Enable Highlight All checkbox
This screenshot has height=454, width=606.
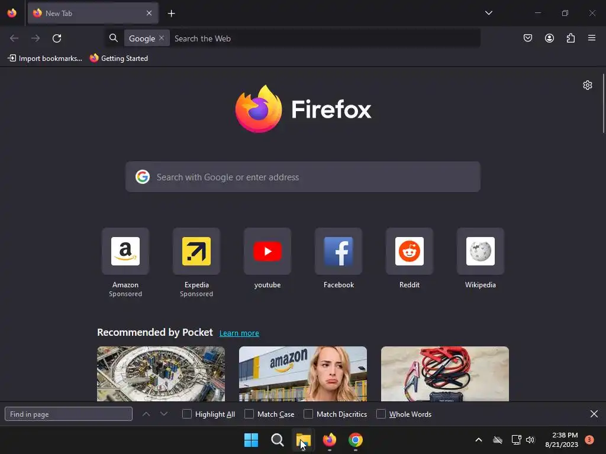[187, 414]
